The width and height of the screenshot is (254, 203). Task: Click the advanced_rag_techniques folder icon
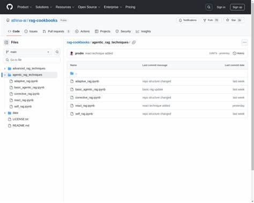click(x=10, y=69)
